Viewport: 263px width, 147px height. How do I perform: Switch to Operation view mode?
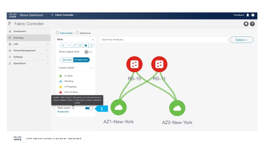click(67, 60)
